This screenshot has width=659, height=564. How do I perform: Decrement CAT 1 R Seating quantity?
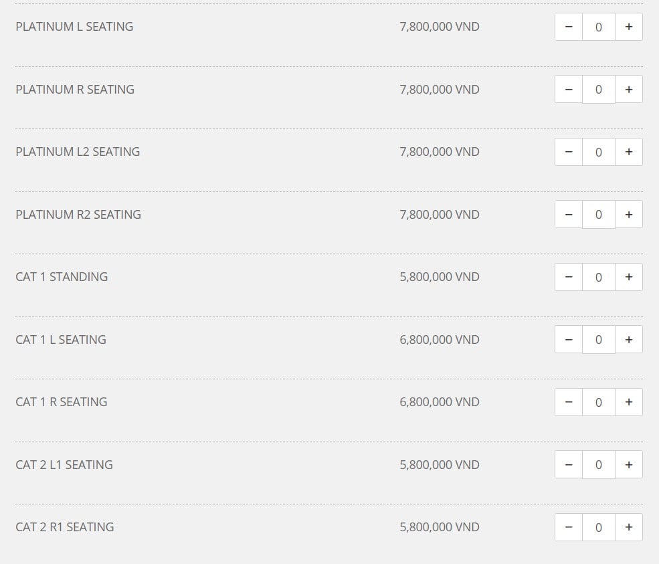[569, 402]
